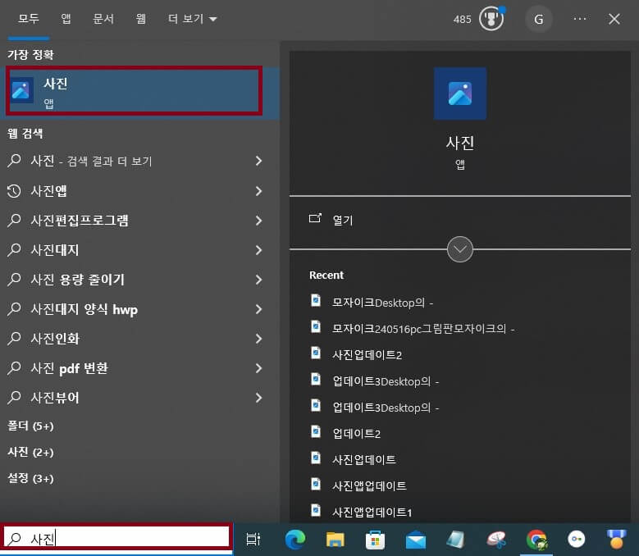
Task: Click the 사진 app title in preview pane
Action: point(459,143)
